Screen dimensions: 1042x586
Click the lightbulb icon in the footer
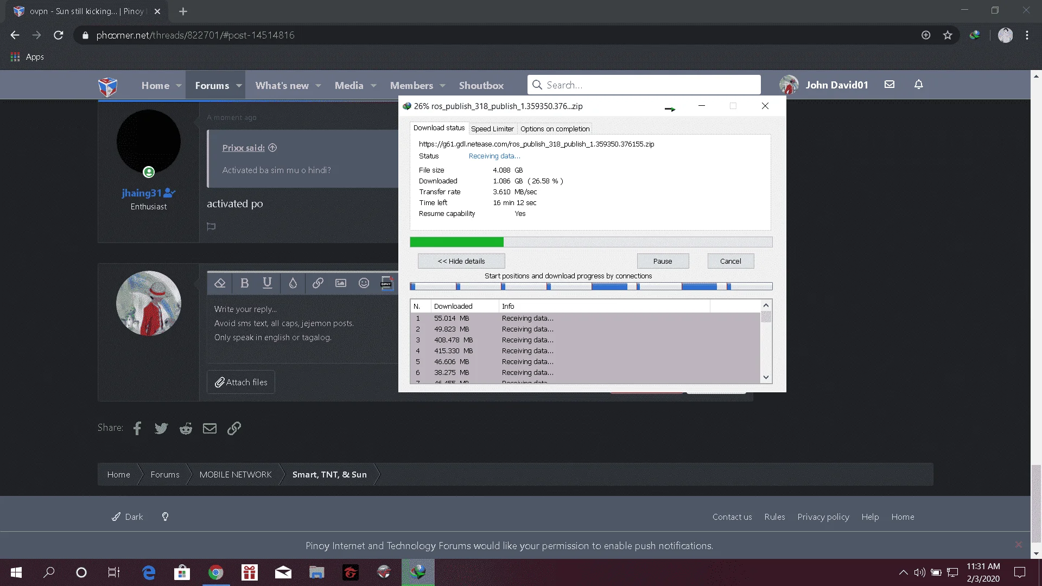(165, 517)
